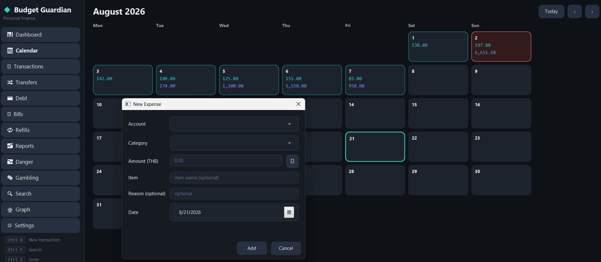Viewport: 601px width, 262px height.
Task: Close the New Expense dialog
Action: pyautogui.click(x=298, y=104)
